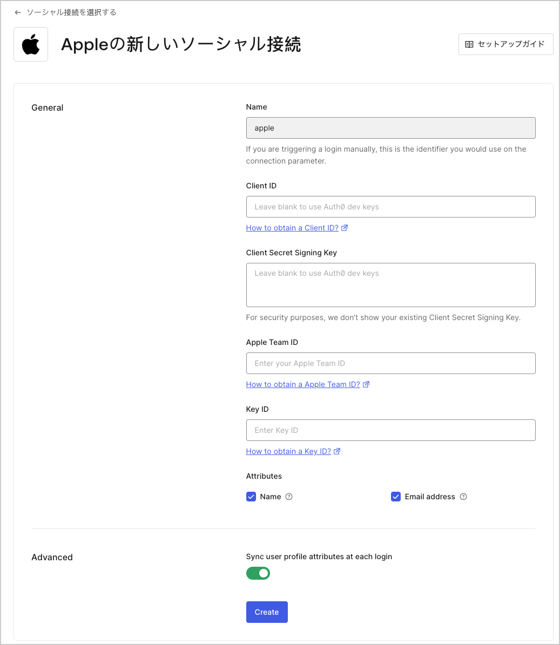This screenshot has width=560, height=645.
Task: Click the Apple logo icon
Action: coord(30,44)
